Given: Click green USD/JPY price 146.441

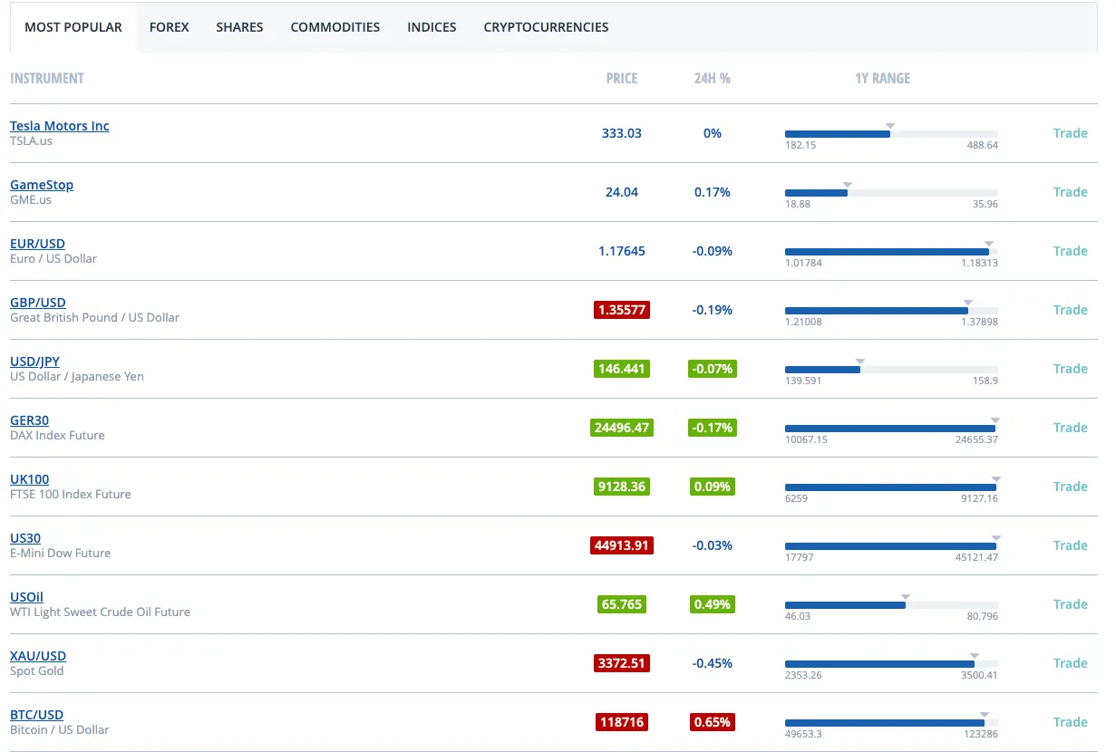Looking at the screenshot, I should tap(622, 369).
